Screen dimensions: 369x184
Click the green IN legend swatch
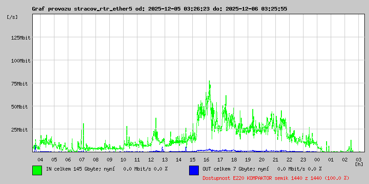click(x=37, y=170)
